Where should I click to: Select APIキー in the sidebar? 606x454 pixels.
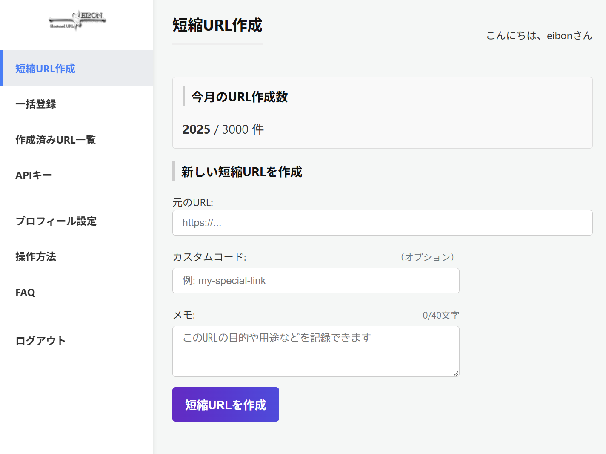[33, 175]
